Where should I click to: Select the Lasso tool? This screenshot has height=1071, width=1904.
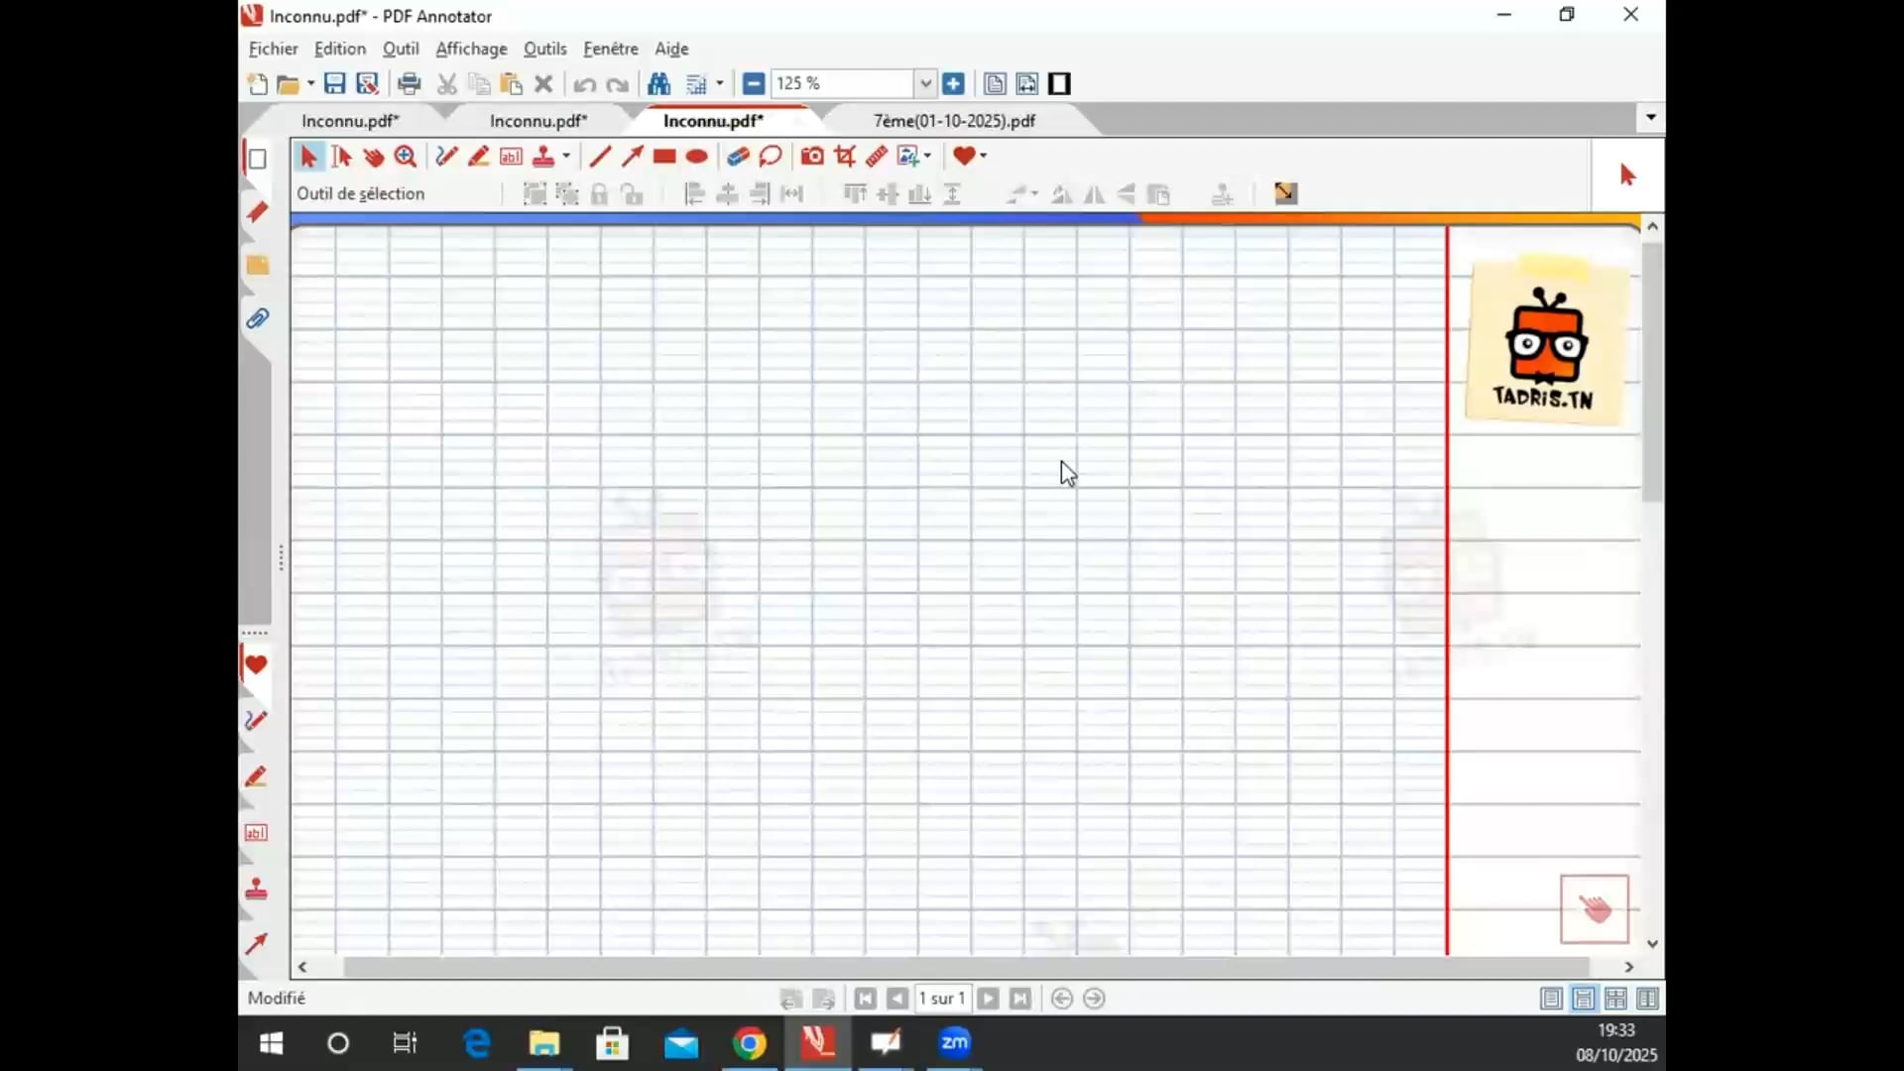coord(771,156)
